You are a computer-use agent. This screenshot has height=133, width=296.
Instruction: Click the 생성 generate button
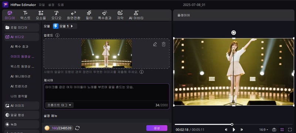[157, 128]
